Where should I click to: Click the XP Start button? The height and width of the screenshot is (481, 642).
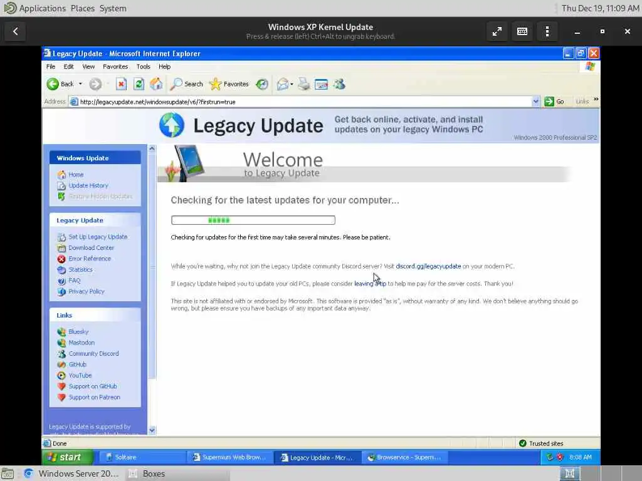68,457
